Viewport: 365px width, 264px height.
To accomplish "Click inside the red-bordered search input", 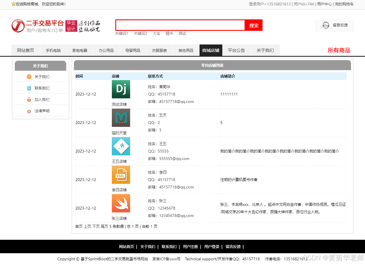I will click(x=180, y=25).
